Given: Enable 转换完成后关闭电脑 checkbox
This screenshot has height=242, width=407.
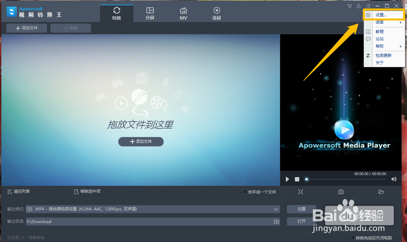Looking at the screenshot, I should [353, 238].
